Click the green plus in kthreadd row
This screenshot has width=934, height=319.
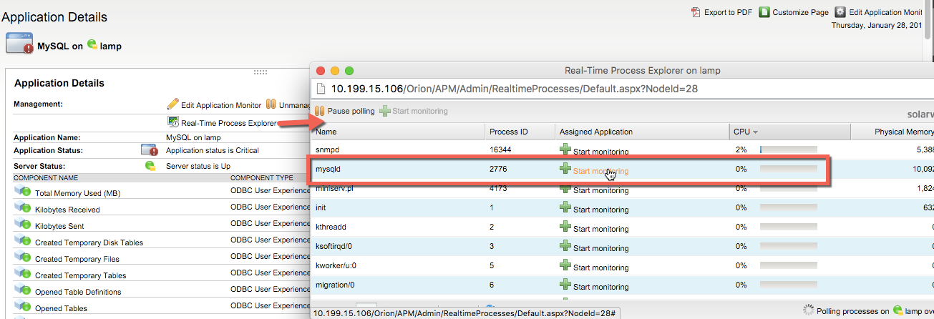565,227
